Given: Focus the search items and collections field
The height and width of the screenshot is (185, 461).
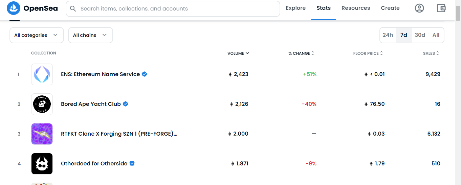Looking at the screenshot, I should tap(173, 9).
